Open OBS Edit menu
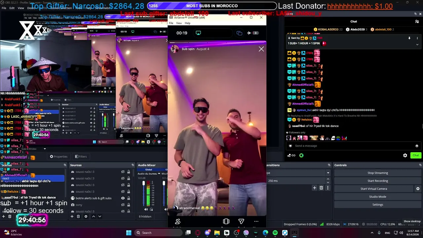The height and width of the screenshot is (238, 423). (12, 8)
